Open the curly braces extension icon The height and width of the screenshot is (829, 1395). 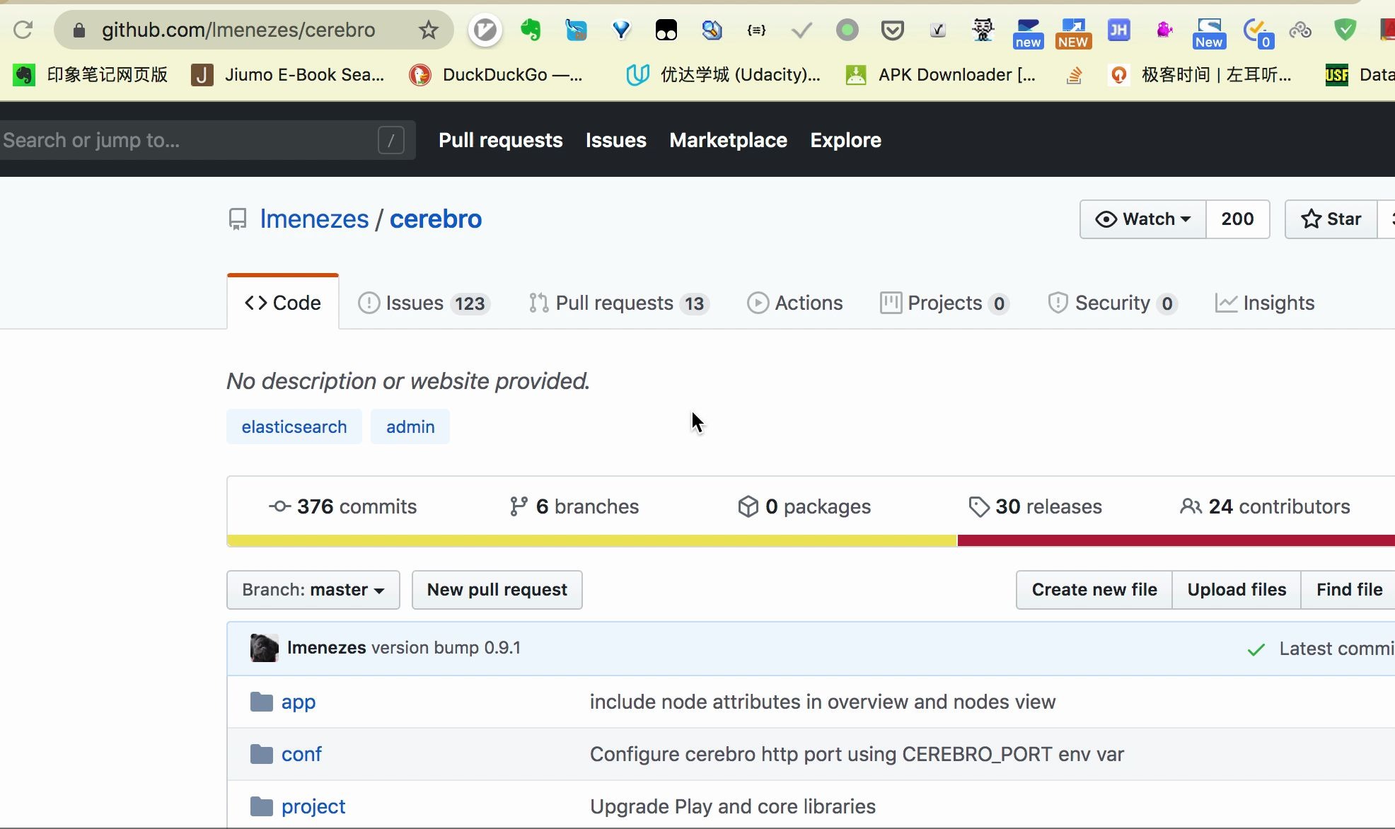coord(756,30)
